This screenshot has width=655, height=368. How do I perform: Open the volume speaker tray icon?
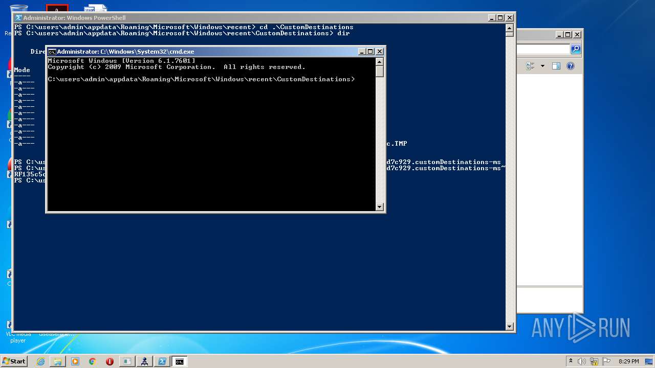[x=582, y=361]
